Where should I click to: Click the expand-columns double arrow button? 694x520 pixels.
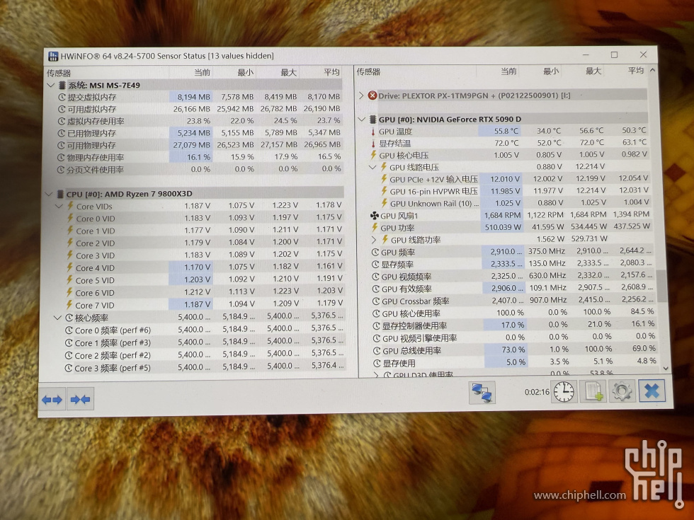tap(52, 400)
